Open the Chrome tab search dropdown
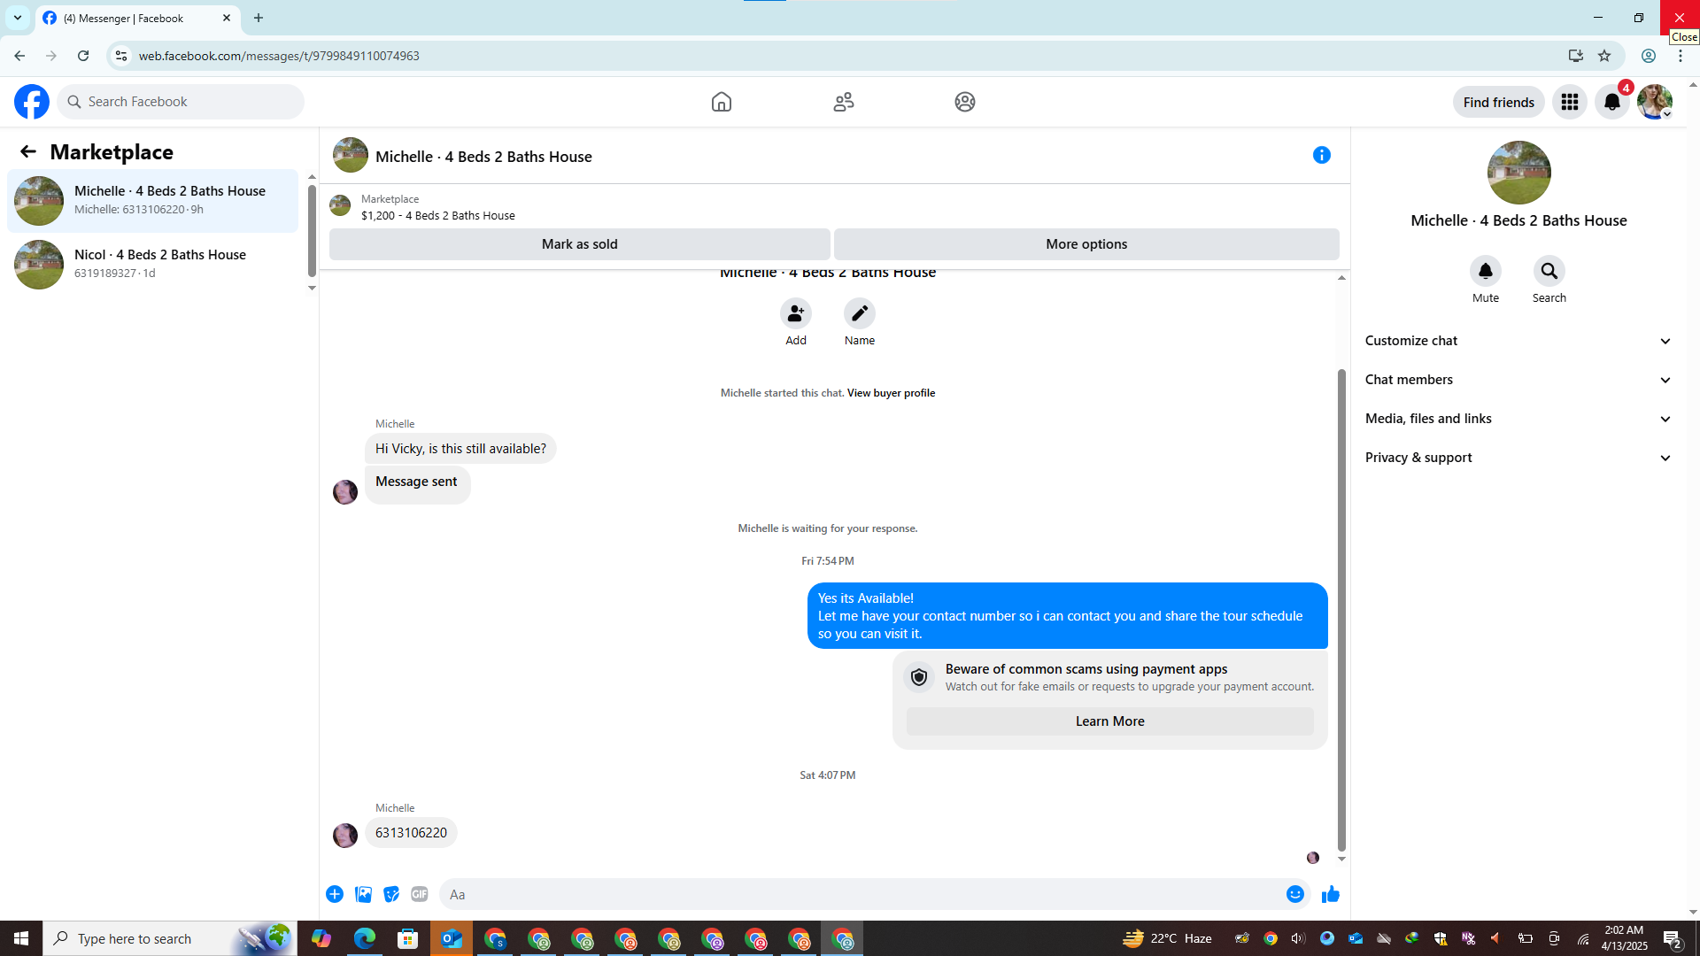1700x956 pixels. [18, 18]
